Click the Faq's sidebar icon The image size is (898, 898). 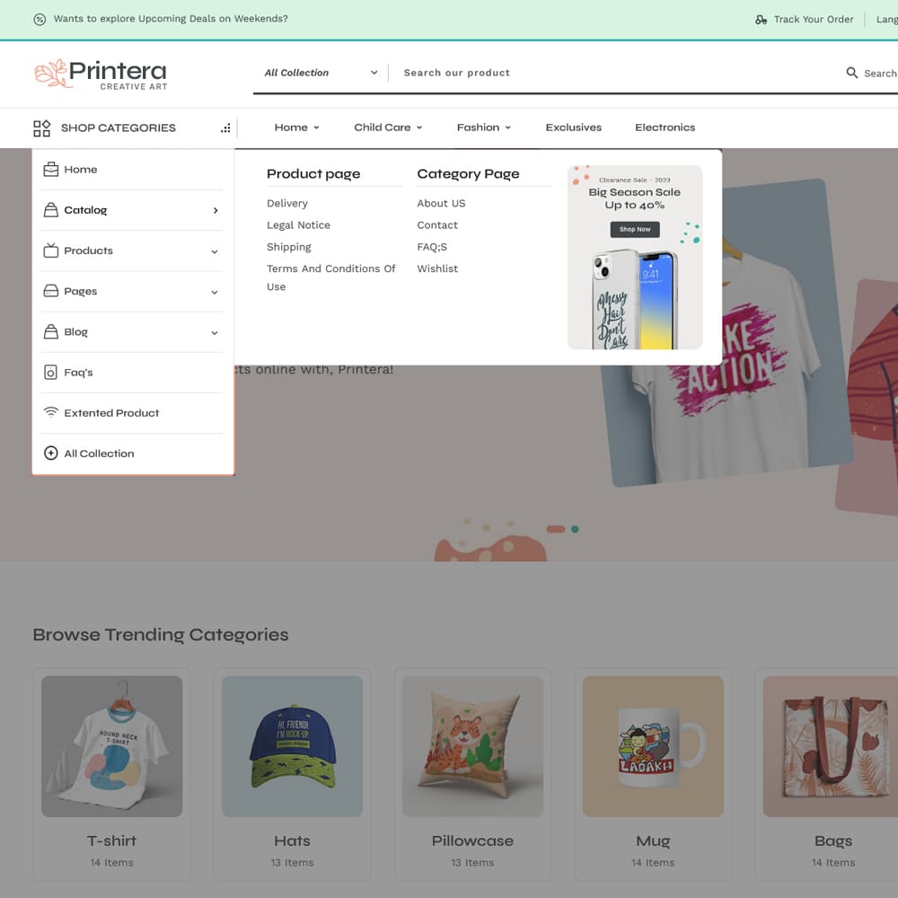tap(50, 373)
